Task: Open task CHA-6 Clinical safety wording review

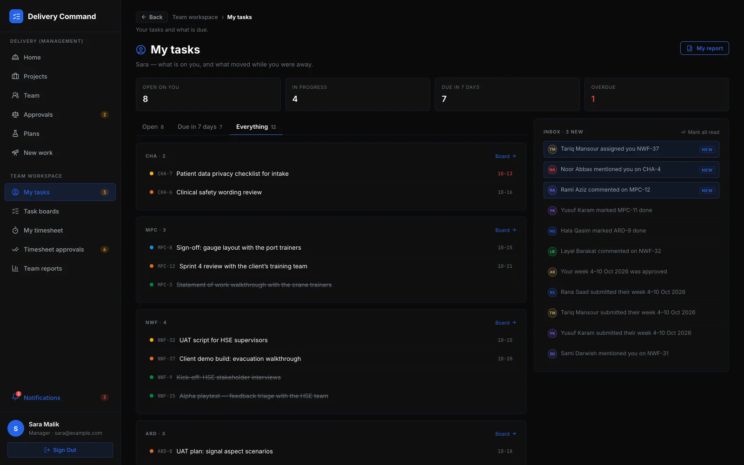Action: point(331,192)
